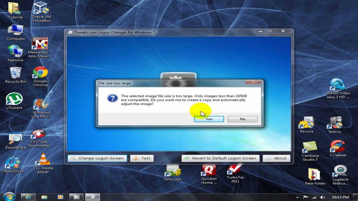Select Camtasia Studio 7 icon
Viewport: 358px width, 201px height.
point(310,151)
